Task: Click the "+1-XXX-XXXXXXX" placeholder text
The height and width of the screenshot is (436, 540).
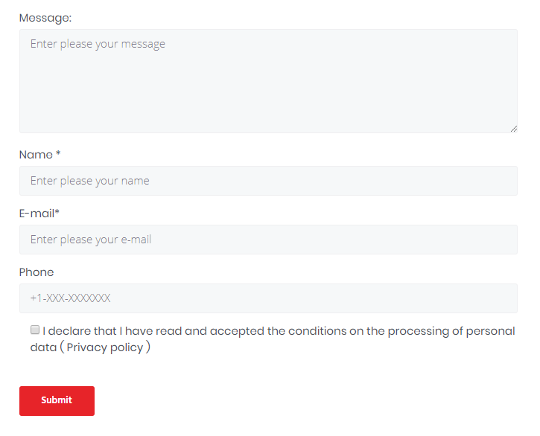Action: [70, 298]
